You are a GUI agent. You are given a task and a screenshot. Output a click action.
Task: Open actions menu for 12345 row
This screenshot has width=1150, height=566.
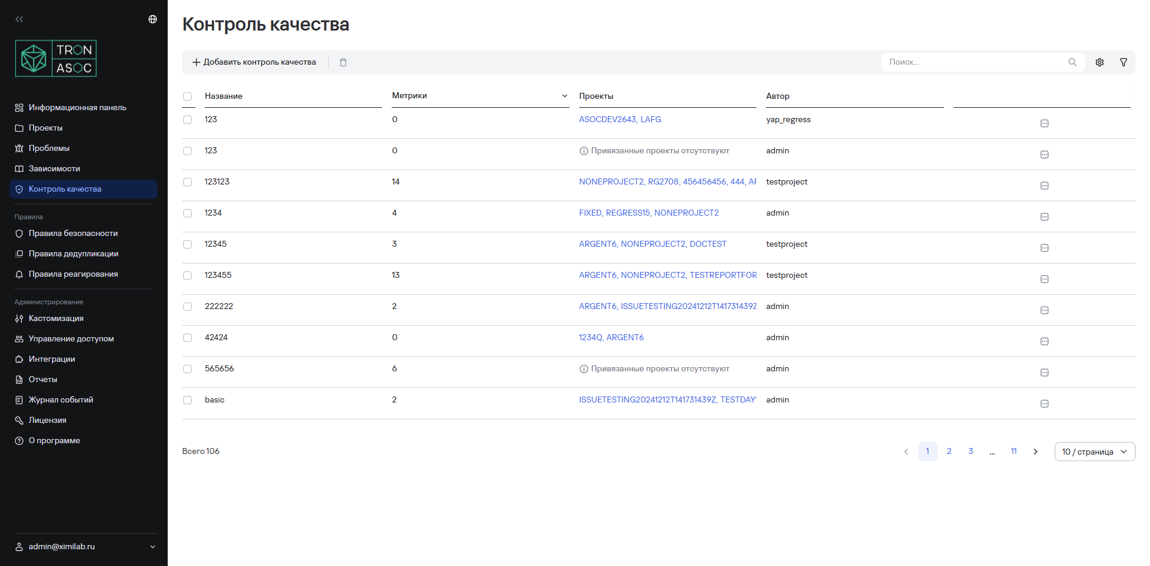[x=1045, y=248]
